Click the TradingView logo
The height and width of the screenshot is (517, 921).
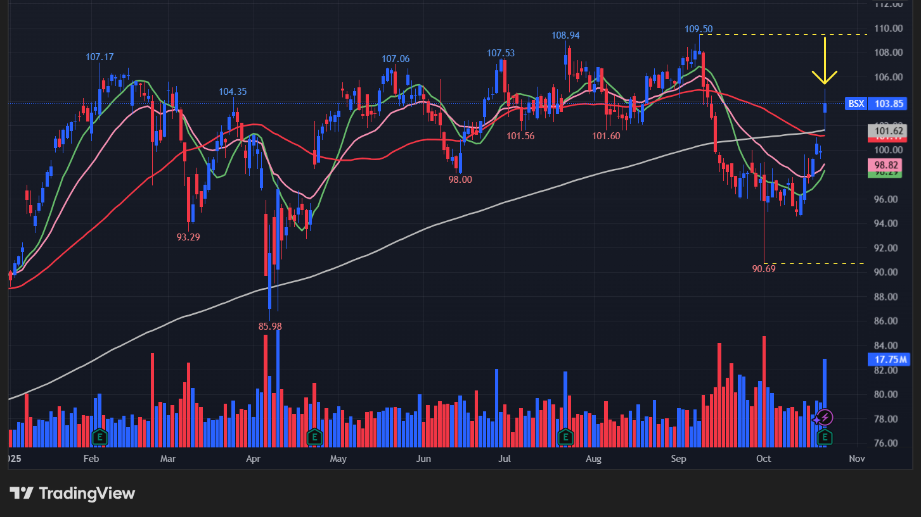point(72,493)
